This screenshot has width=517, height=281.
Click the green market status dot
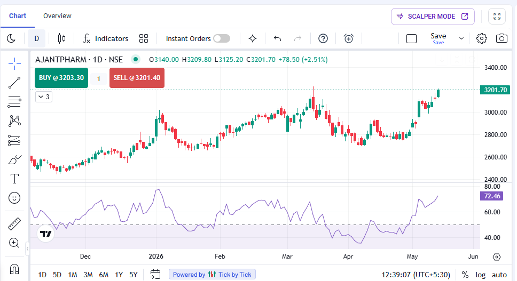tap(135, 60)
